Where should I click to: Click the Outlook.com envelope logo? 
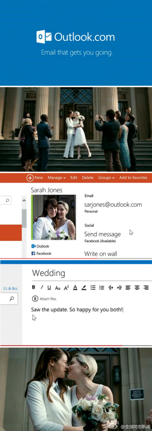(x=44, y=37)
